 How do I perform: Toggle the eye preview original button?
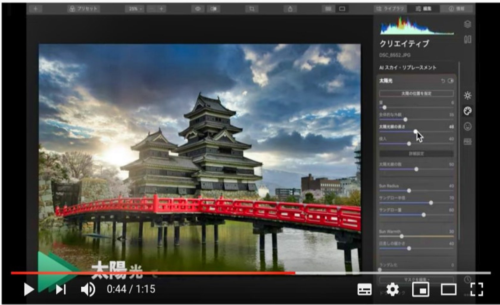pos(198,9)
